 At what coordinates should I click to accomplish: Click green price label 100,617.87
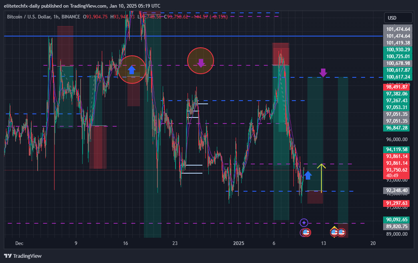[398, 70]
